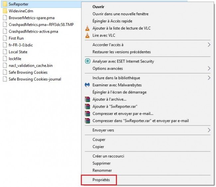Expand the Options avancées submenu arrow
The image size is (216, 187).
coord(209,68)
